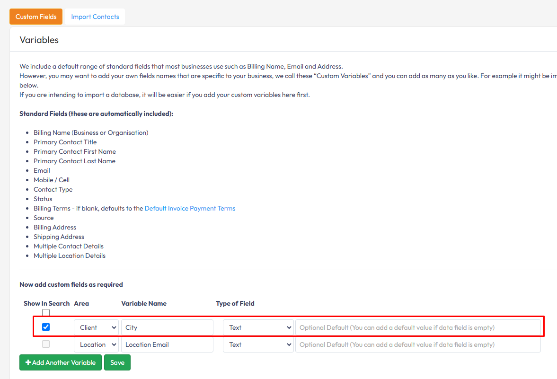Save the custom variables
The image size is (557, 379).
[117, 362]
